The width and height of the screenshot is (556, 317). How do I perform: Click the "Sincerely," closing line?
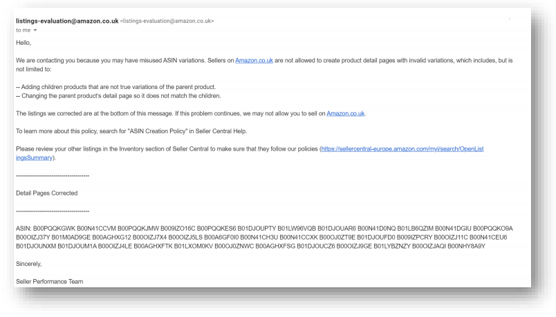point(29,262)
